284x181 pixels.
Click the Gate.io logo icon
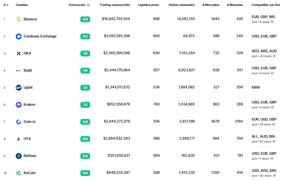[x=19, y=122]
